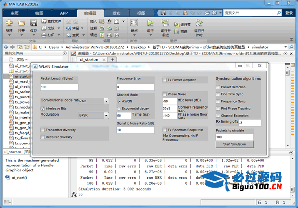Image resolution: width=298 pixels, height=208 pixels.
Task: Switch to the 发布 (Publish) ribbon tab
Action: click(x=116, y=13)
